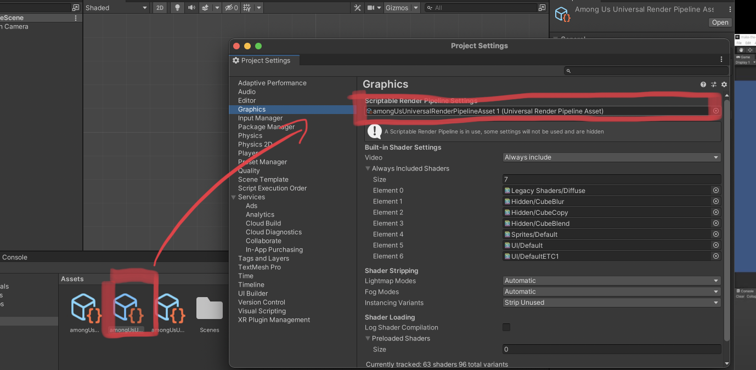The height and width of the screenshot is (370, 756).
Task: Select Adaptive Performance in settings list
Action: pyautogui.click(x=272, y=83)
